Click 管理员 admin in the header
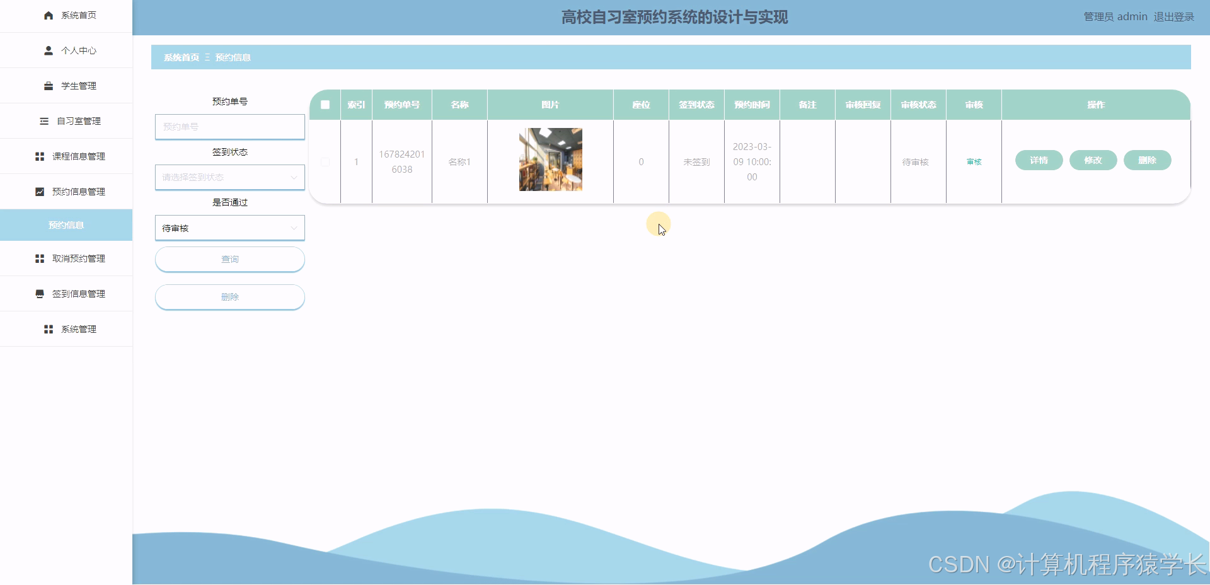This screenshot has height=585, width=1210. [x=1115, y=17]
